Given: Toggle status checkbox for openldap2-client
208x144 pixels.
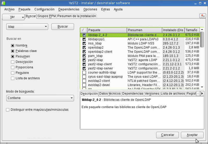Looking at the screenshot, I should pyautogui.click(x=84, y=52).
